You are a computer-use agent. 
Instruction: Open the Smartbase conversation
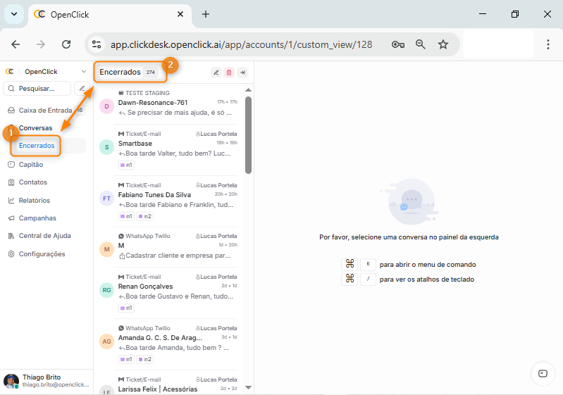point(176,147)
